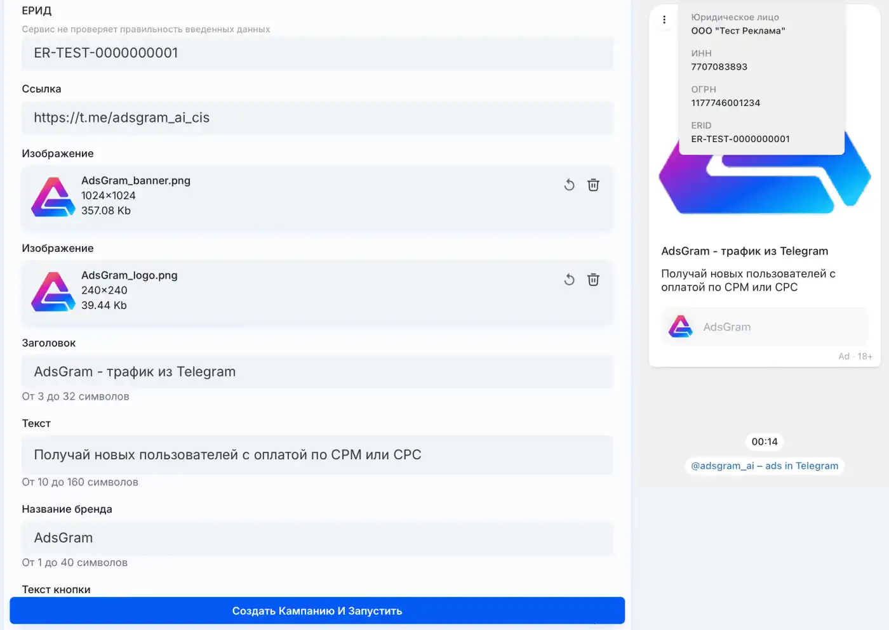
Task: Click ERID value in info popup
Action: (x=740, y=139)
